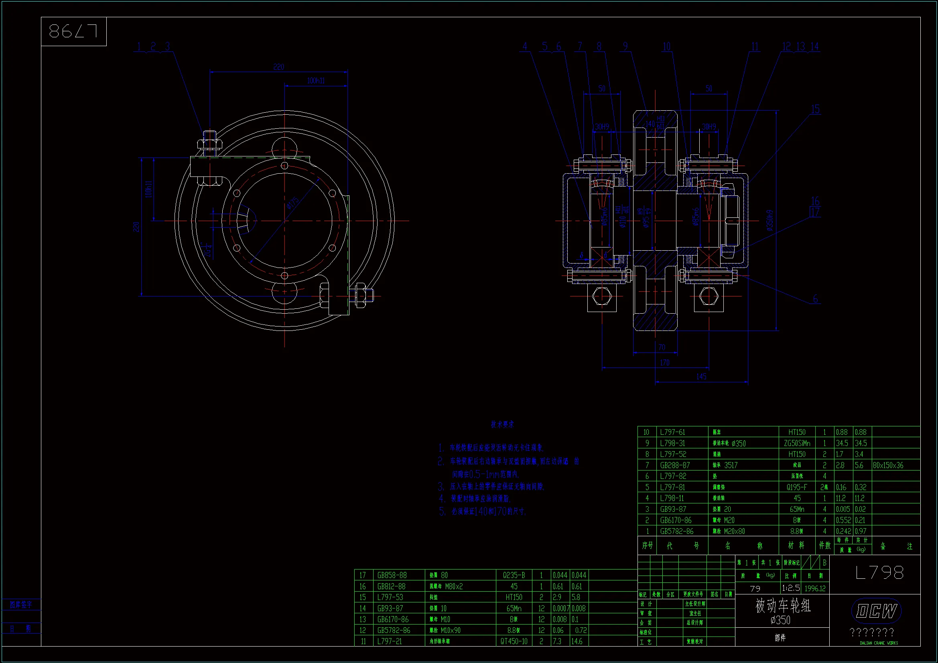The width and height of the screenshot is (938, 663).
Task: Click the ø350h9 vertical dimension text
Action: click(x=769, y=221)
